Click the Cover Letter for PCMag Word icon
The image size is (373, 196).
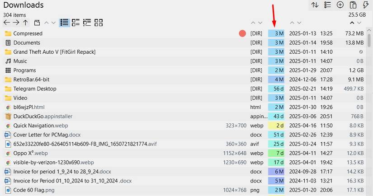(8, 135)
